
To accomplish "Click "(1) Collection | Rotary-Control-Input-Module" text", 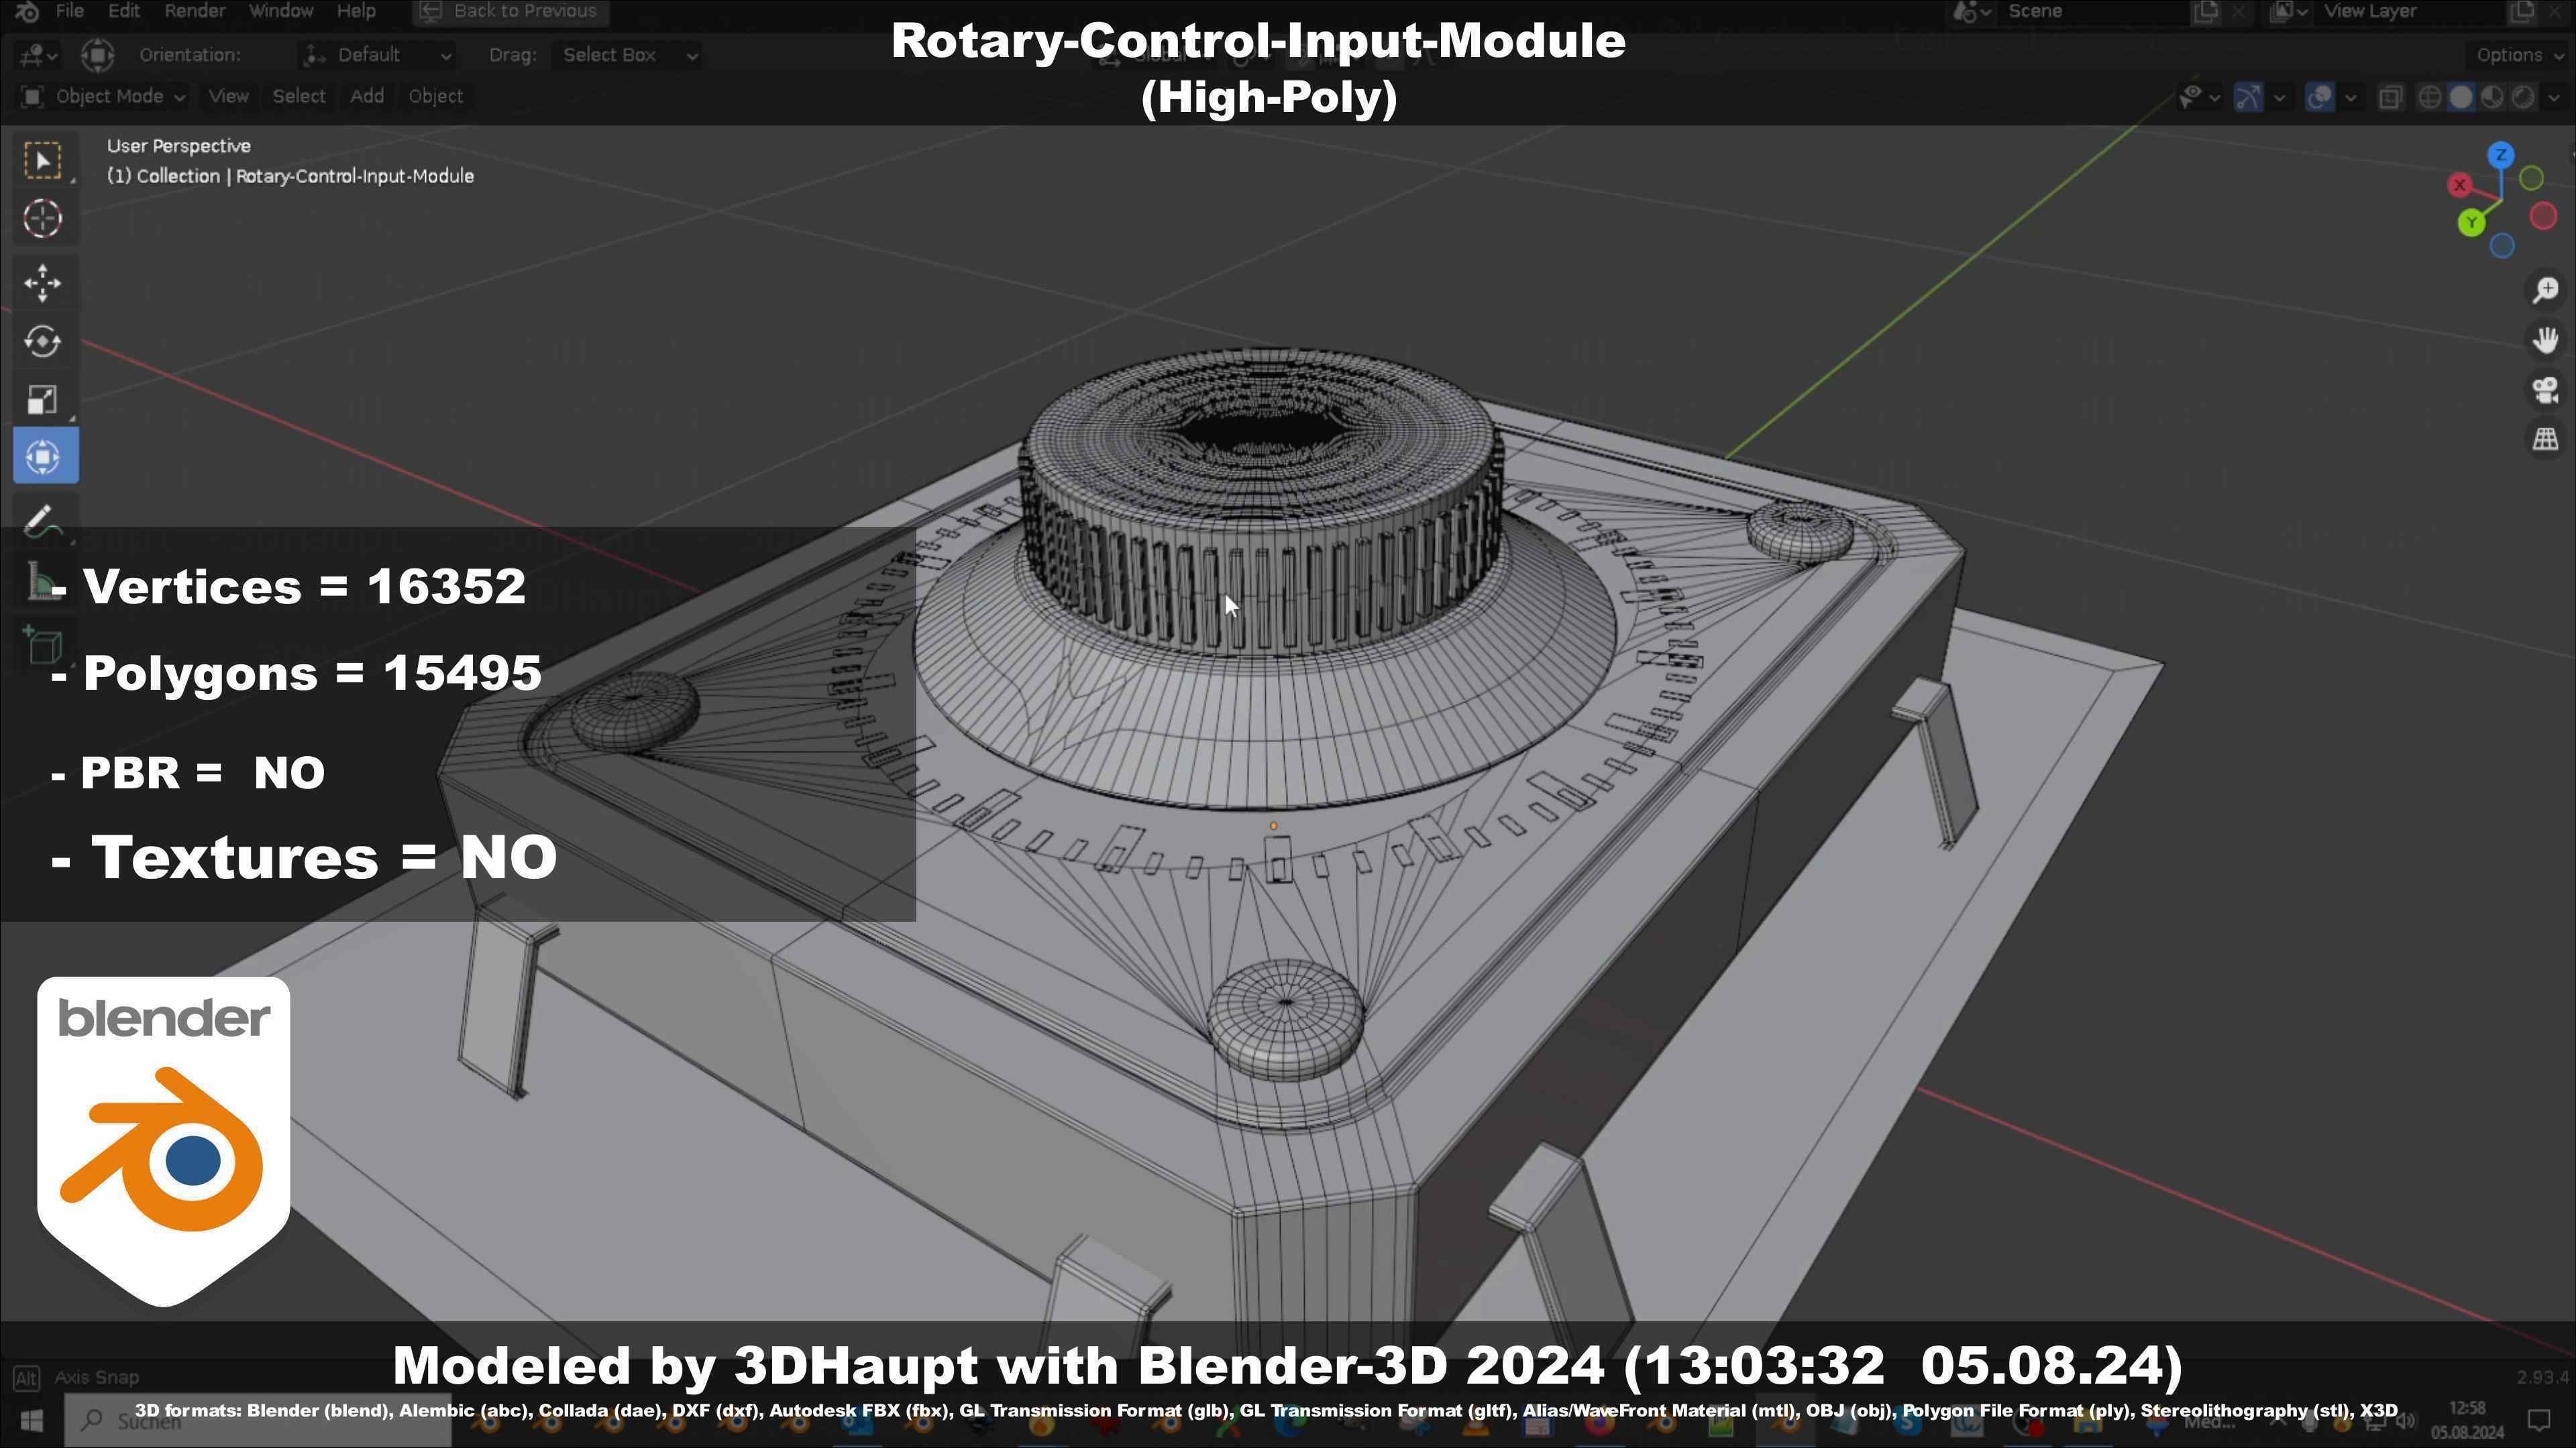I will (290, 176).
